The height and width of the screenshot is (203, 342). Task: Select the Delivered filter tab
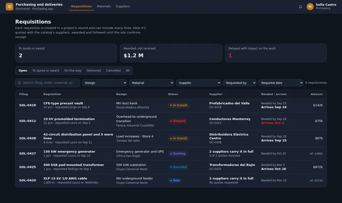tap(94, 71)
